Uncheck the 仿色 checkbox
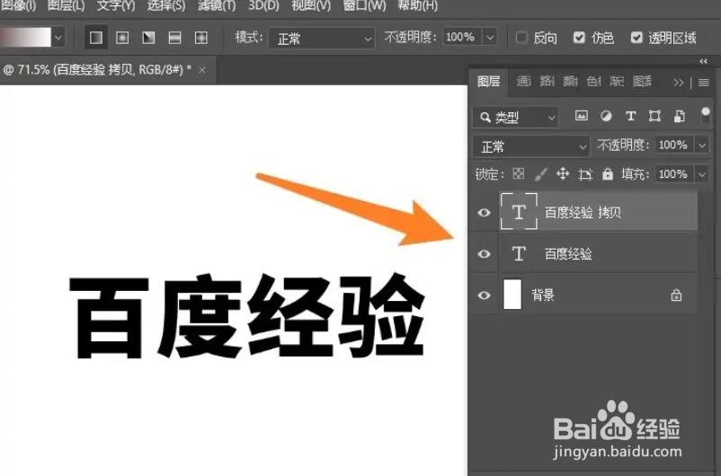The width and height of the screenshot is (721, 476). coord(579,37)
